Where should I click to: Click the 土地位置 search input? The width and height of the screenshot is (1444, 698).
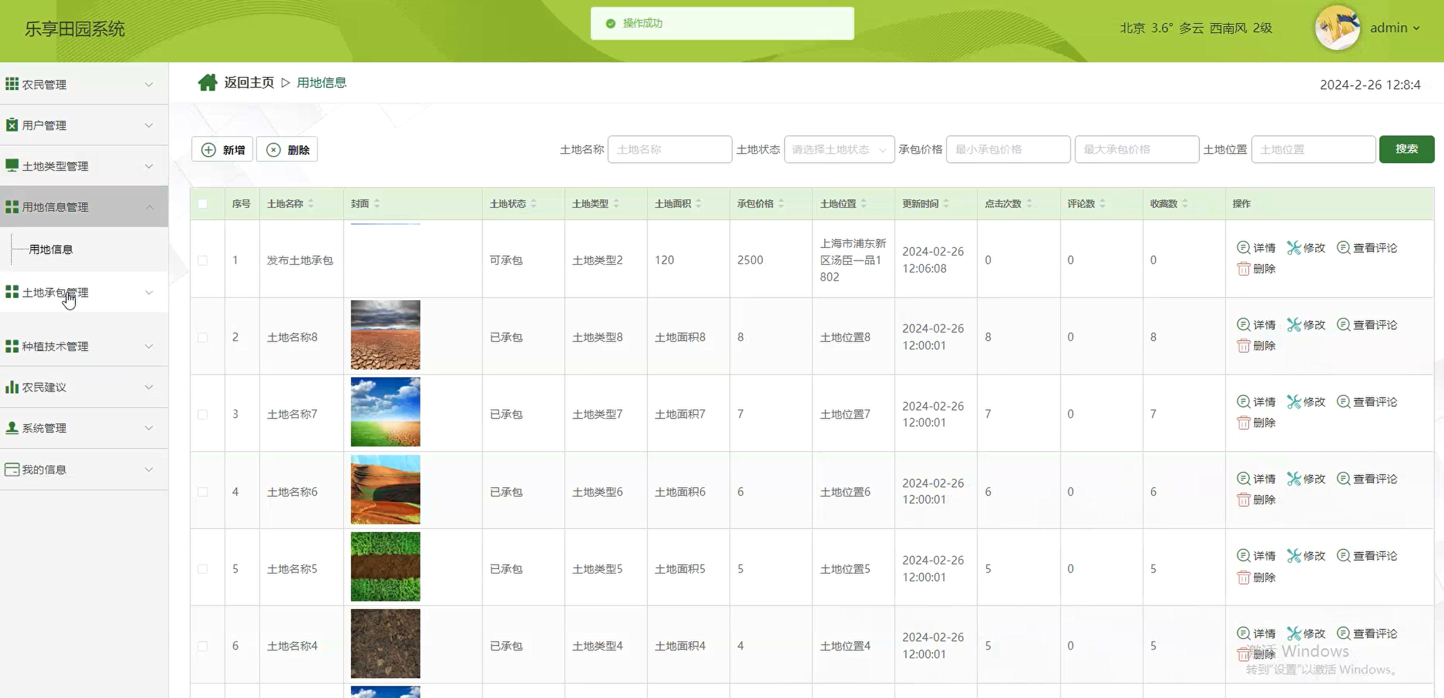1313,149
